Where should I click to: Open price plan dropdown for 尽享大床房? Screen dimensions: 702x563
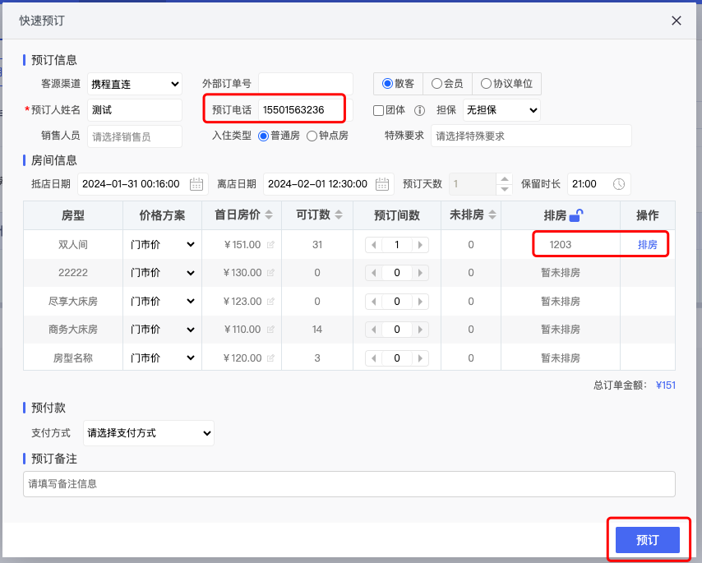coord(162,301)
